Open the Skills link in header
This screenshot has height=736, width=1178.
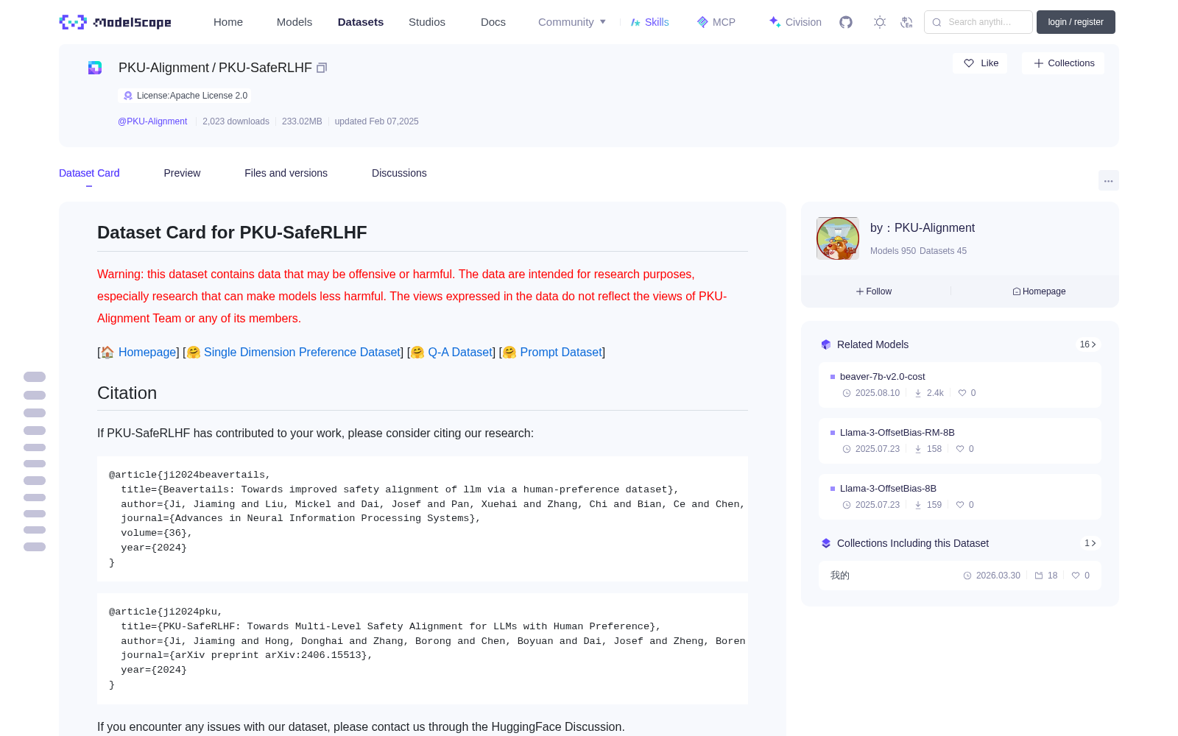[x=649, y=22]
